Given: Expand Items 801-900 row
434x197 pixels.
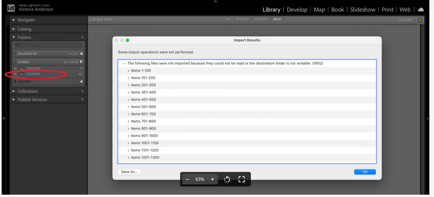Looking at the screenshot, I should click(x=129, y=129).
